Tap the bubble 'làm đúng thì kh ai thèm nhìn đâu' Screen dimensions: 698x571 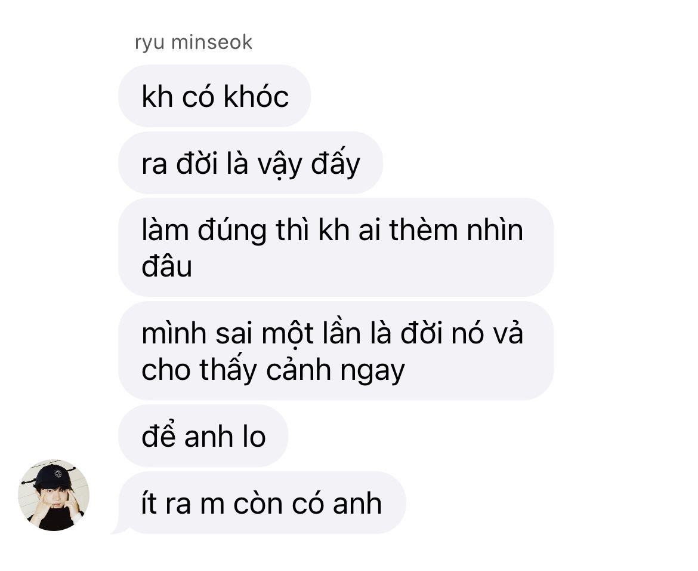(x=336, y=247)
